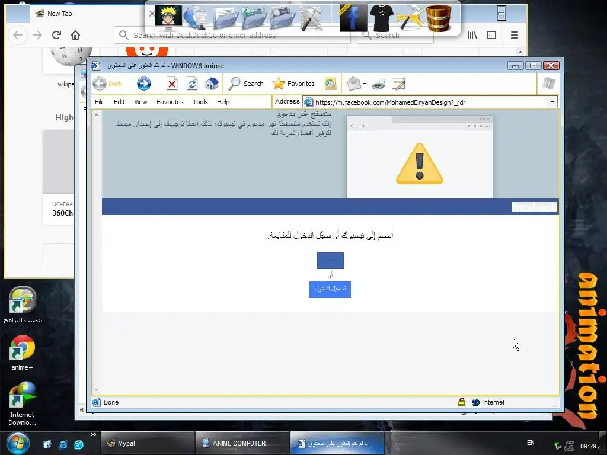The height and width of the screenshot is (455, 607).
Task: Click Internet Explorer quick launch icon
Action: click(x=63, y=444)
